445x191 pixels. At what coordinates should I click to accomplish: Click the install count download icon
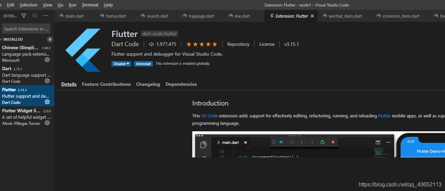(x=152, y=44)
